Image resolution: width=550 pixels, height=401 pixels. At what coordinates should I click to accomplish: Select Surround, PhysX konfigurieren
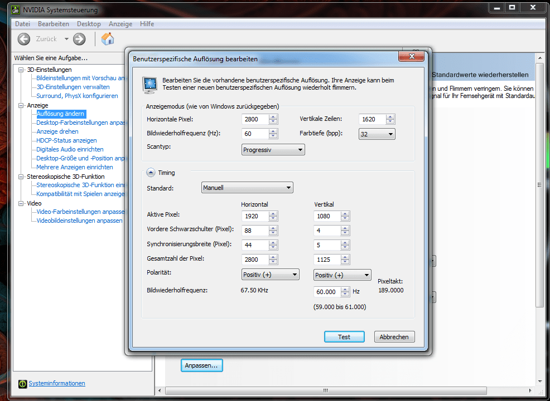pyautogui.click(x=77, y=96)
